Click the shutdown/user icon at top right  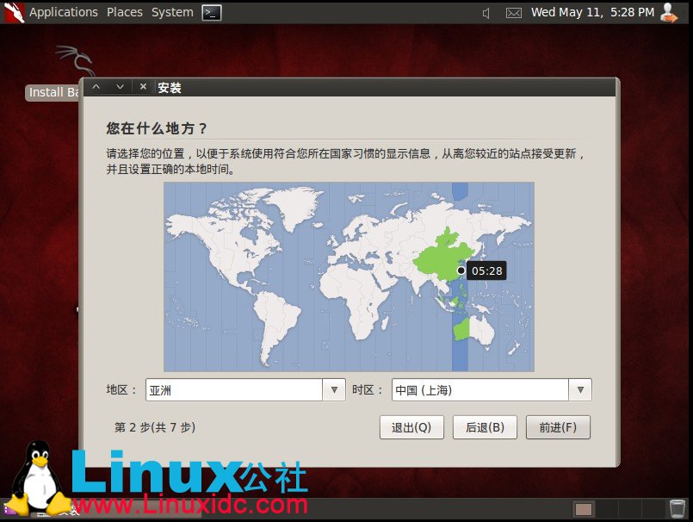point(670,12)
